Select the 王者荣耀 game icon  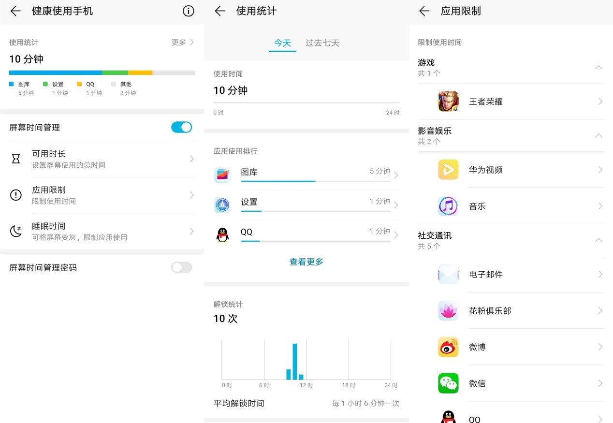click(x=448, y=102)
